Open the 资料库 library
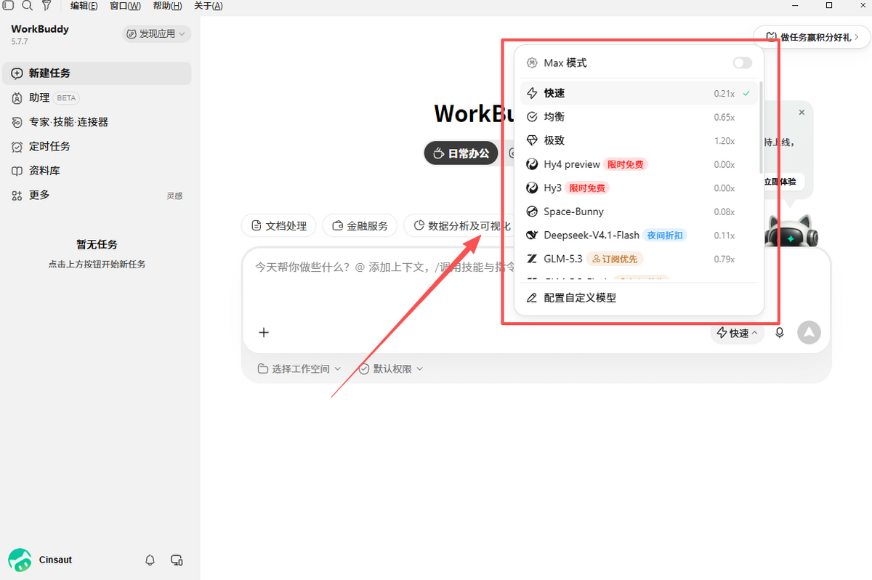Screen dimensions: 872x580 tap(97, 171)
